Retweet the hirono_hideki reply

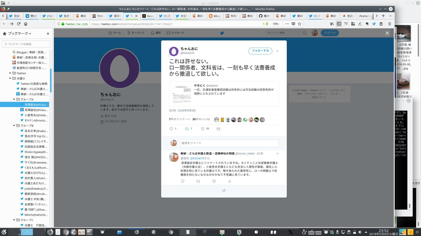point(198,181)
